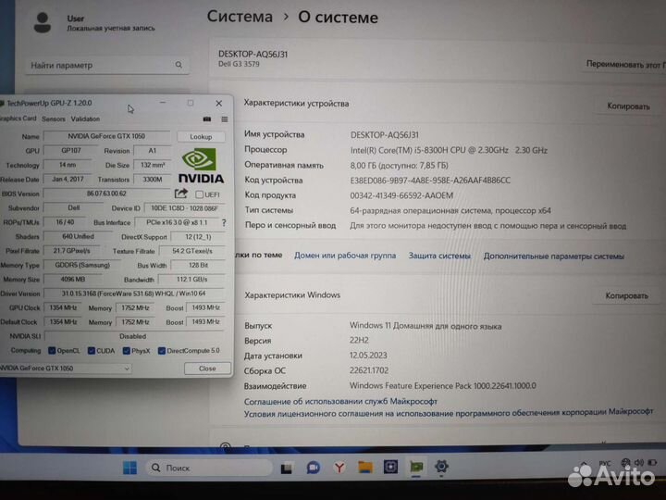Click the РУС language indicator in tray

pos(605,463)
